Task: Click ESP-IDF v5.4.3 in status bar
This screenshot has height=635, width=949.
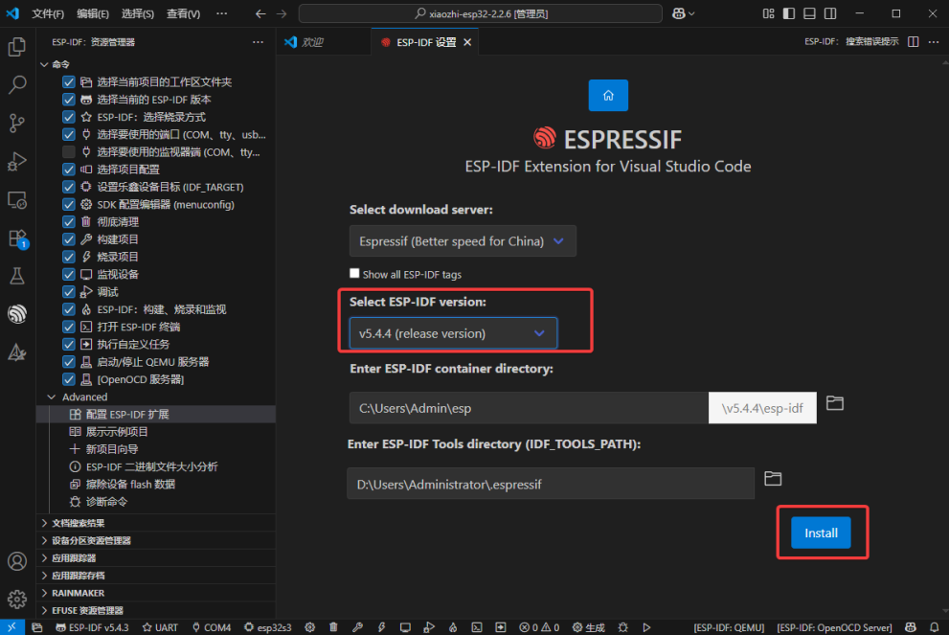Action: [x=92, y=627]
